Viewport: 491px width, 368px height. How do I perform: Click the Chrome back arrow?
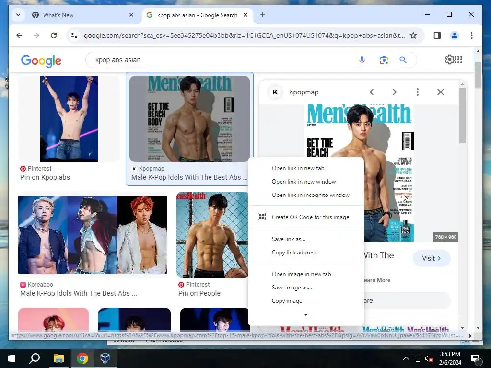[19, 35]
